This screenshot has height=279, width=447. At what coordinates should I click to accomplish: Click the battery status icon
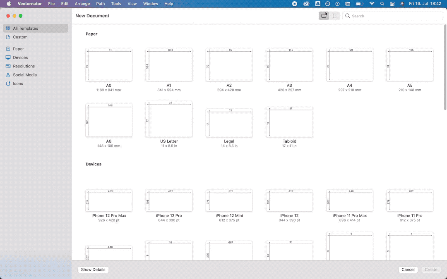pyautogui.click(x=360, y=4)
